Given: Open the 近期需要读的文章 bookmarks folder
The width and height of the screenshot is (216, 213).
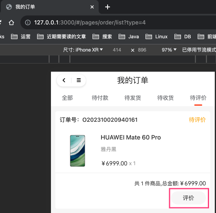Looking at the screenshot, I should click(x=62, y=37).
